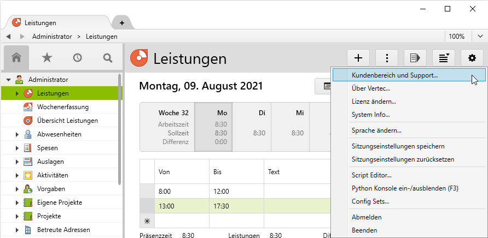Show favorites via the star icon
Image resolution: width=488 pixels, height=238 pixels.
47,57
